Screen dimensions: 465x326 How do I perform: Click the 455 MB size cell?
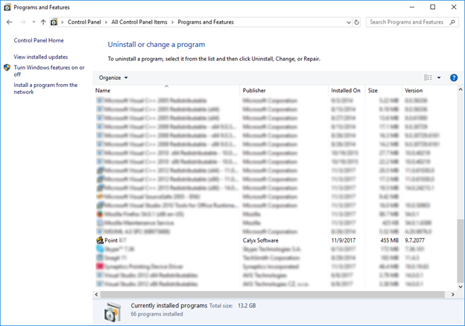pyautogui.click(x=390, y=240)
